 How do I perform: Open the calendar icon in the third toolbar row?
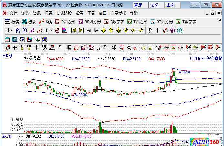point(7,39)
